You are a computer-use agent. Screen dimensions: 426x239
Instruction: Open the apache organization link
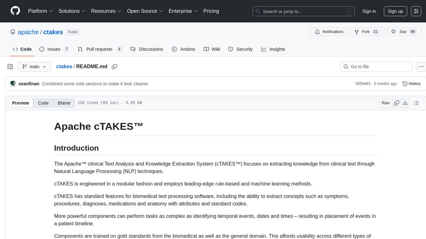click(28, 32)
